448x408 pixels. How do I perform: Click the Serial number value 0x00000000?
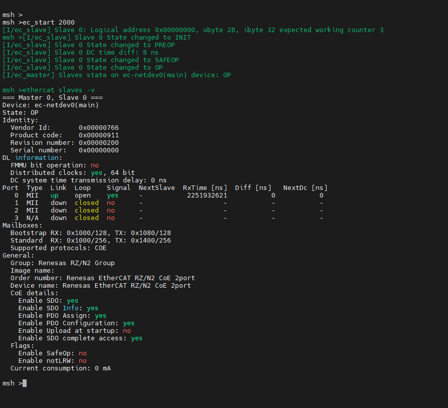click(x=98, y=150)
